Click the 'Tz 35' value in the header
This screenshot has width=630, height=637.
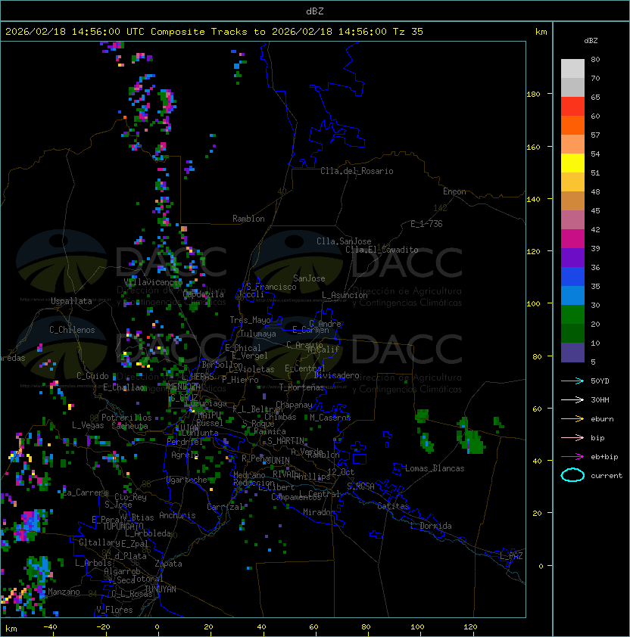click(x=408, y=32)
